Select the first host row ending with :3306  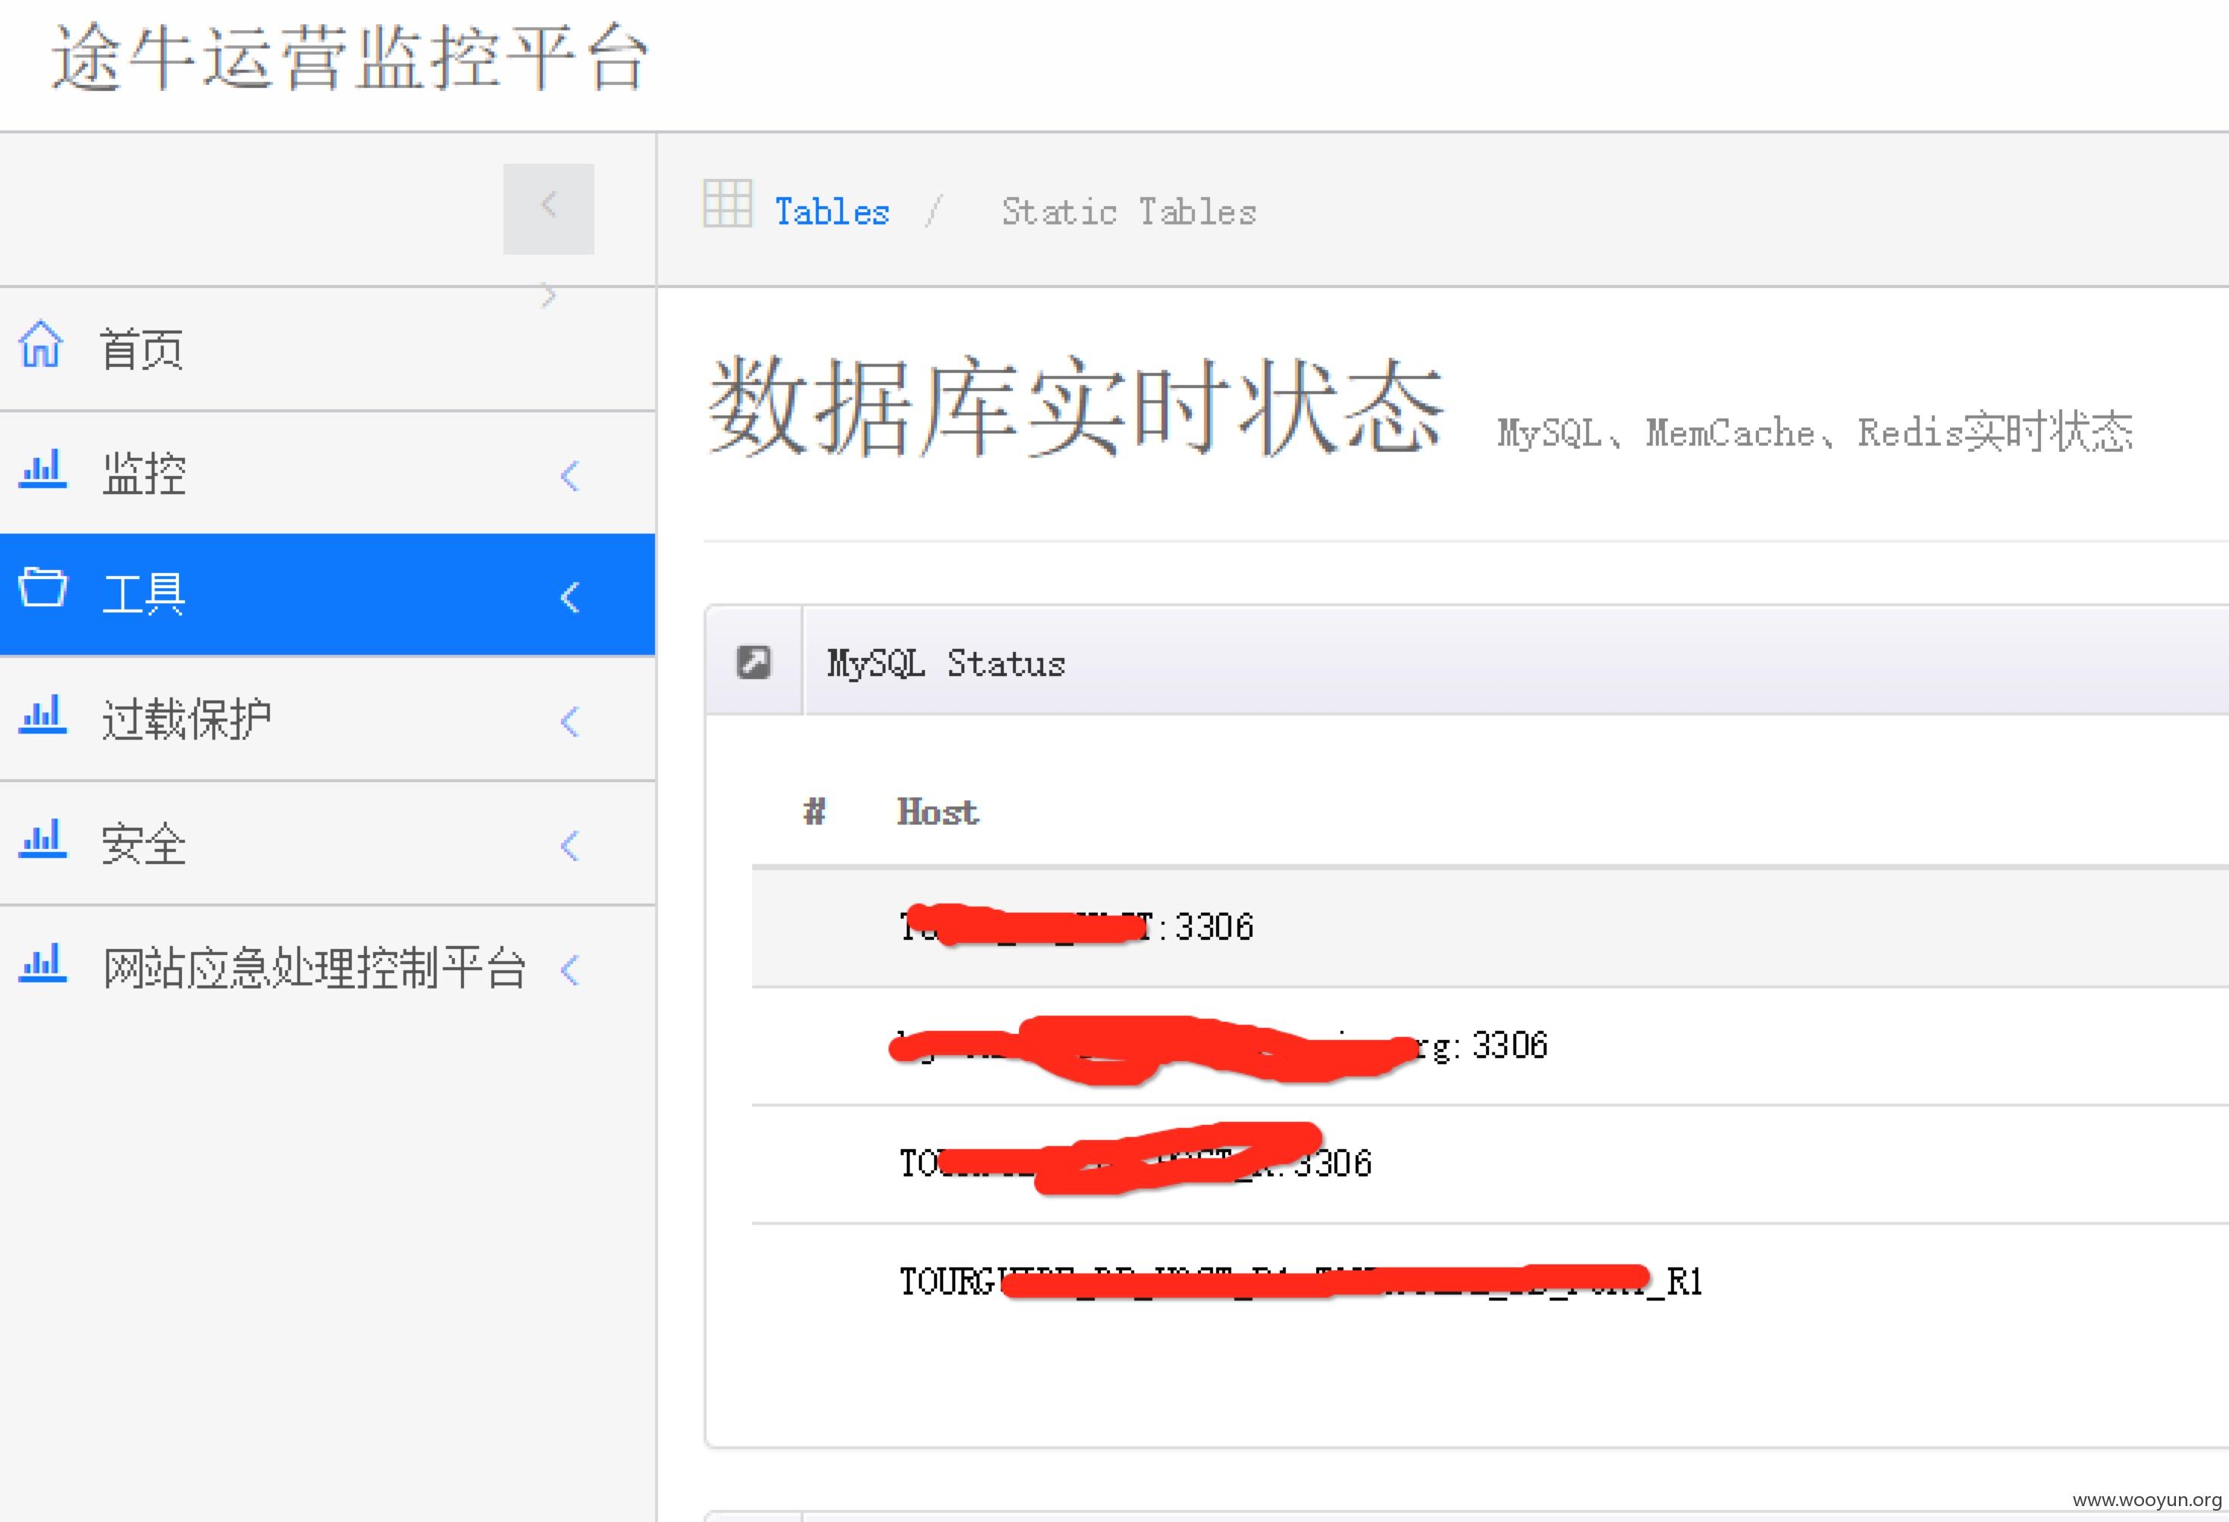[1490, 928]
